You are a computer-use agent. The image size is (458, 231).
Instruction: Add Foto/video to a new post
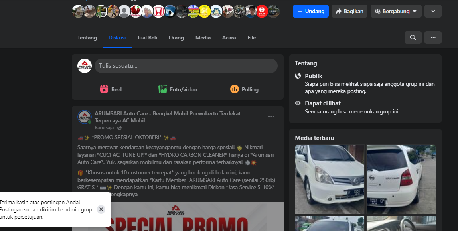[178, 89]
